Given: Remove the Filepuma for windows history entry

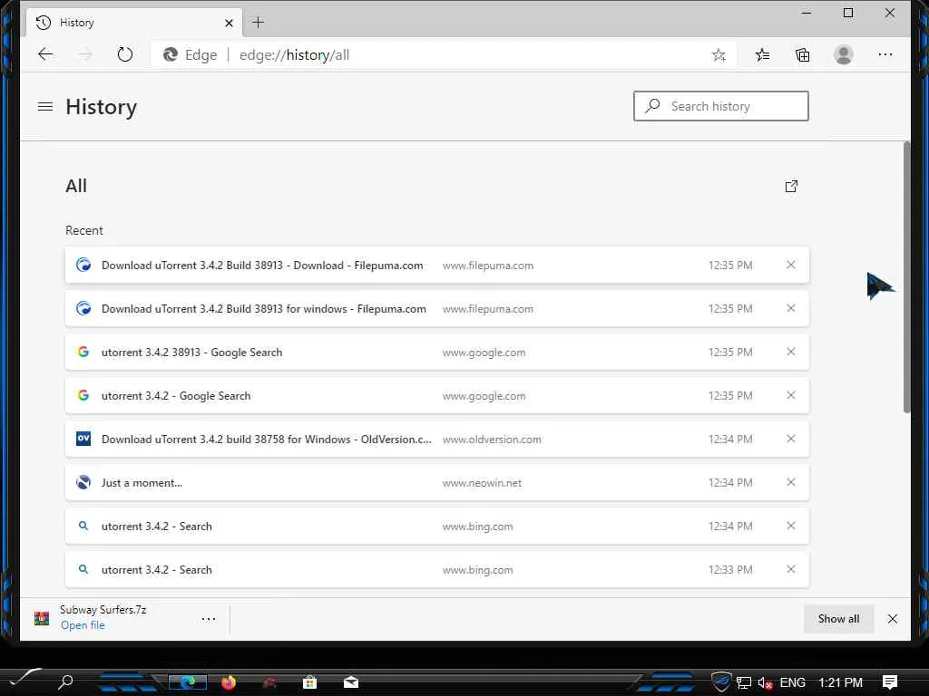Looking at the screenshot, I should (x=791, y=308).
